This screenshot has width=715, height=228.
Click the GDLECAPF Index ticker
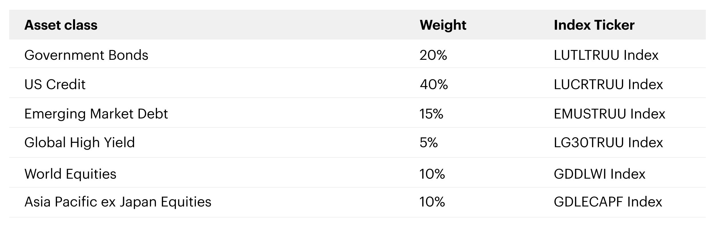(x=608, y=202)
